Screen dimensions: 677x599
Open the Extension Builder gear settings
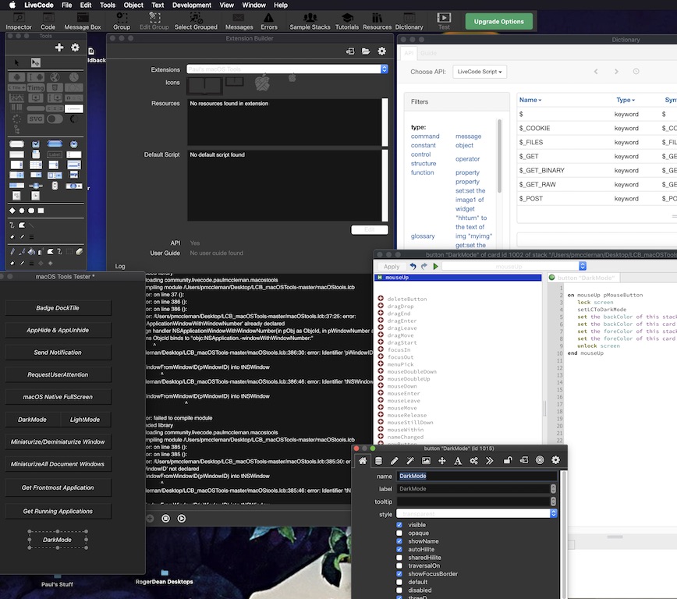pyautogui.click(x=381, y=51)
